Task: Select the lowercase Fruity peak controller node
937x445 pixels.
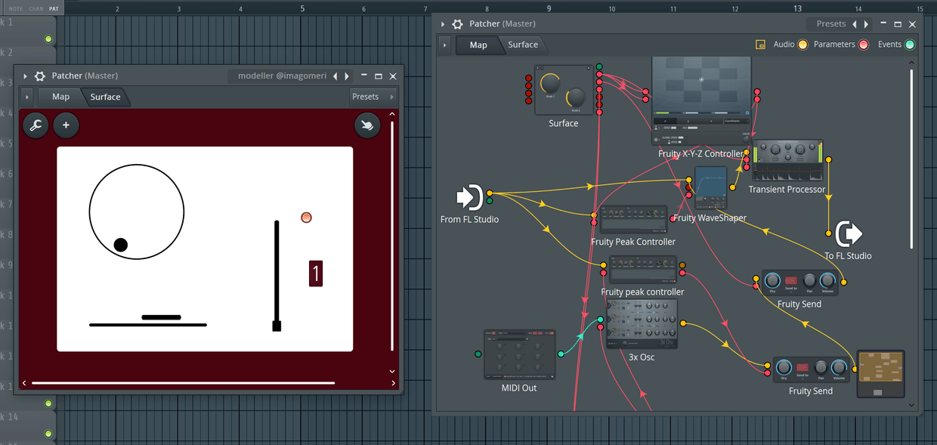Action: click(643, 270)
